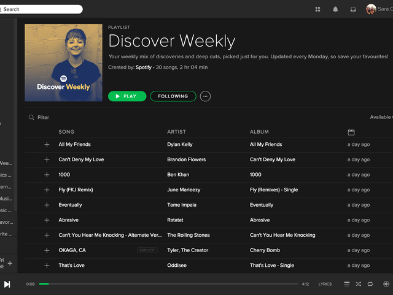This screenshot has width=393, height=295.
Task: Add Can't You Hear Me Knocking via plus
Action: pyautogui.click(x=47, y=235)
